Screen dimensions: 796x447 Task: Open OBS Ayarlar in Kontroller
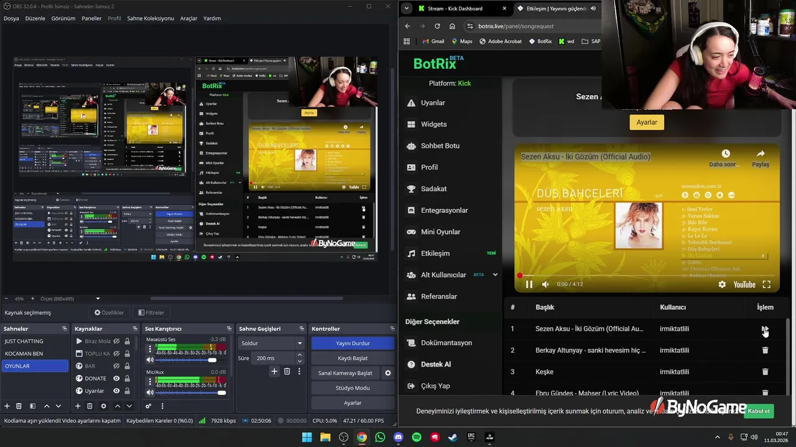tap(353, 403)
